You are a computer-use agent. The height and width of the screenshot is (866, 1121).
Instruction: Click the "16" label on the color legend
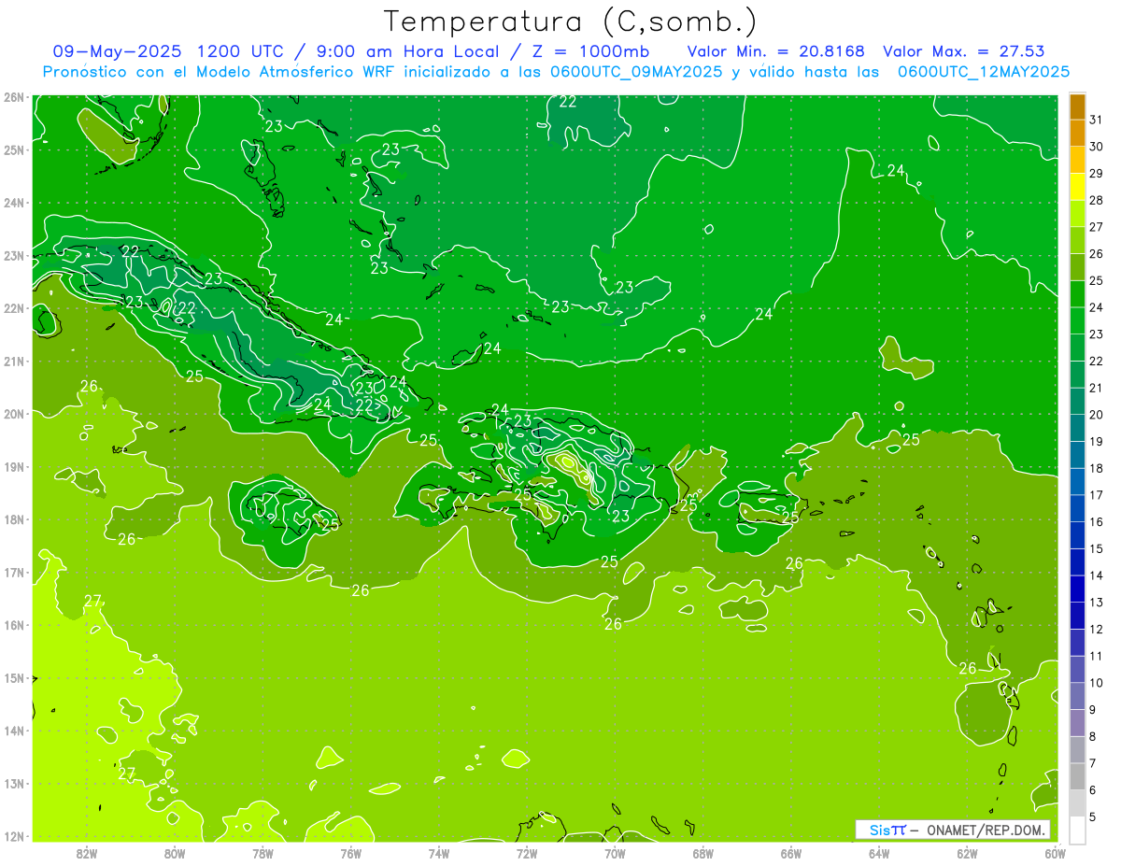point(1097,522)
